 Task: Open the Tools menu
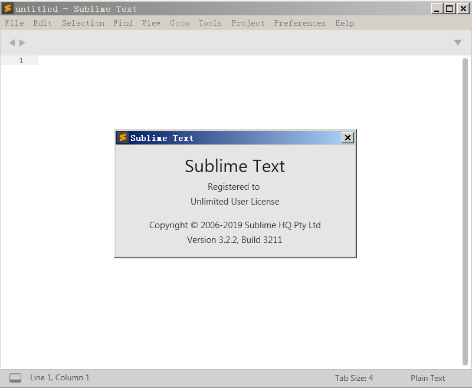tap(210, 23)
